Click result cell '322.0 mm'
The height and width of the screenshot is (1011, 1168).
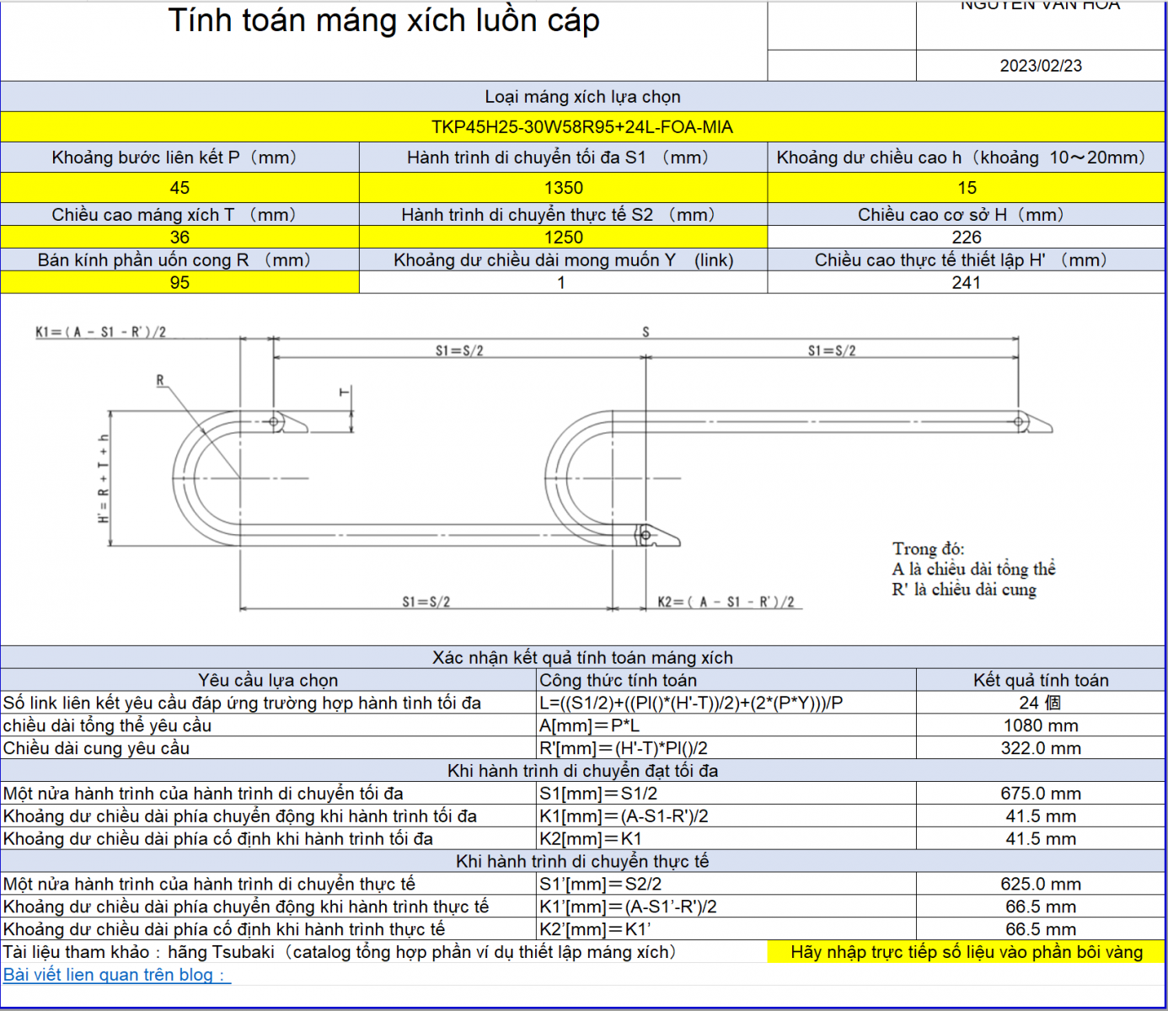(x=1041, y=748)
